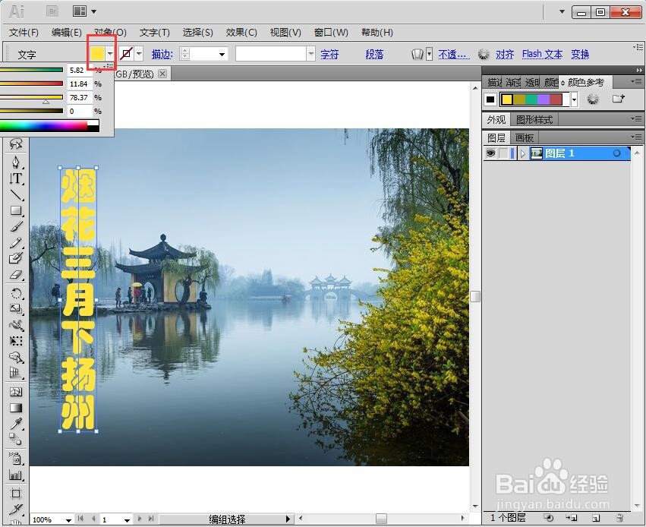This screenshot has height=527, width=646.
Task: Click target circle of 图层 1
Action: point(616,153)
